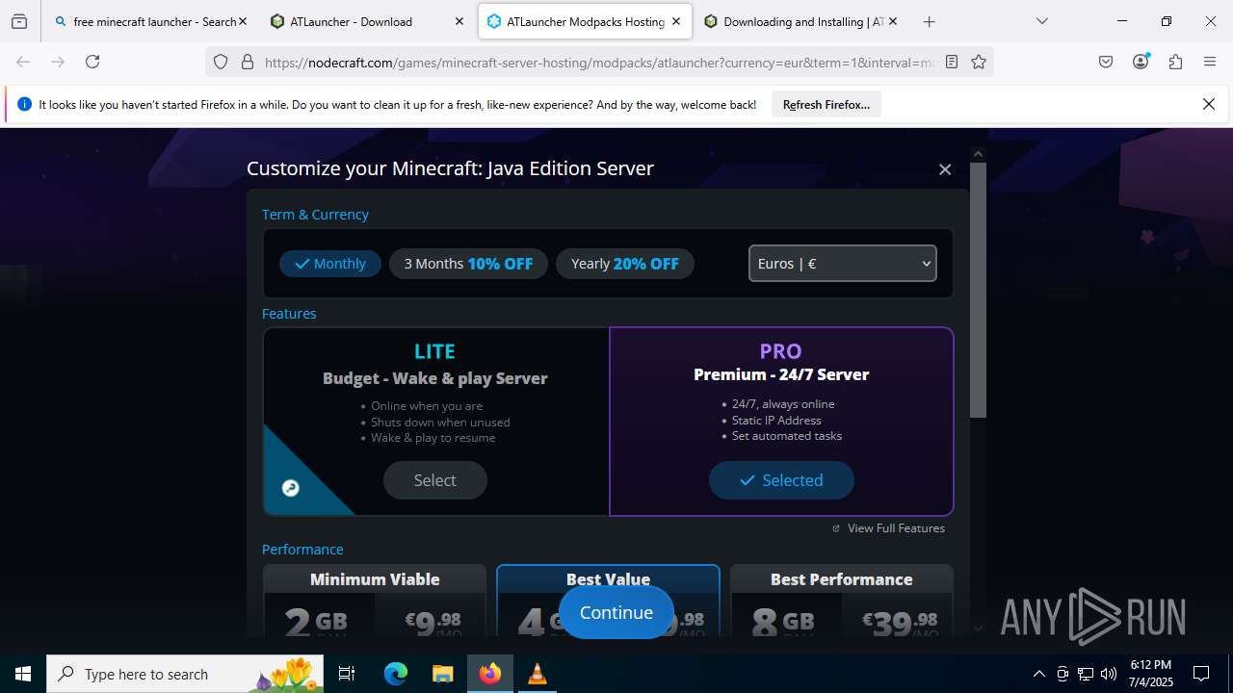Open volume control in system tray
Viewport: 1233px width, 693px height.
(1109, 674)
